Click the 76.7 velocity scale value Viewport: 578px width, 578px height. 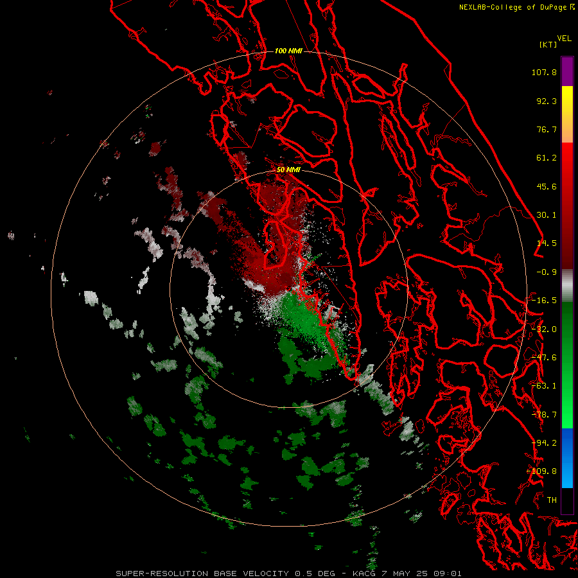pyautogui.click(x=547, y=129)
